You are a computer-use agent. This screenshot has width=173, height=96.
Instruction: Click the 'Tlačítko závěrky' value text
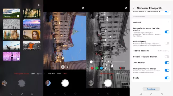(x=162, y=51)
